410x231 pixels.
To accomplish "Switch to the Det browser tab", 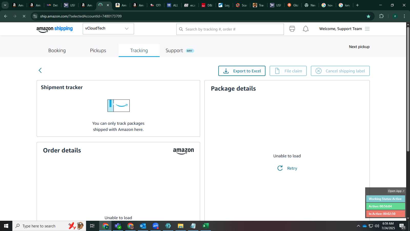I will 53,5.
